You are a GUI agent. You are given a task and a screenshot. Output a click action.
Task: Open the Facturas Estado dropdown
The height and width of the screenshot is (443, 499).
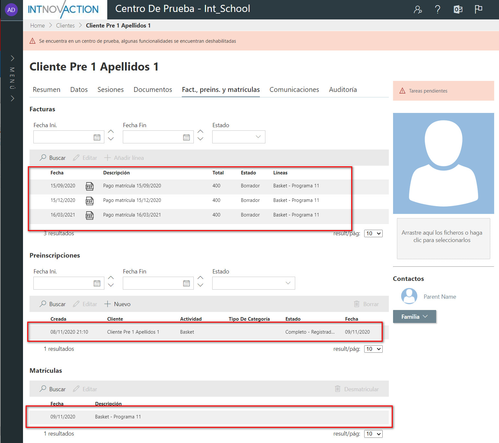239,137
